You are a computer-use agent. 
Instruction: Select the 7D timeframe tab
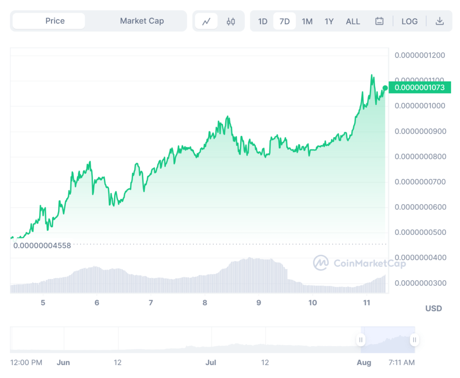click(x=284, y=21)
